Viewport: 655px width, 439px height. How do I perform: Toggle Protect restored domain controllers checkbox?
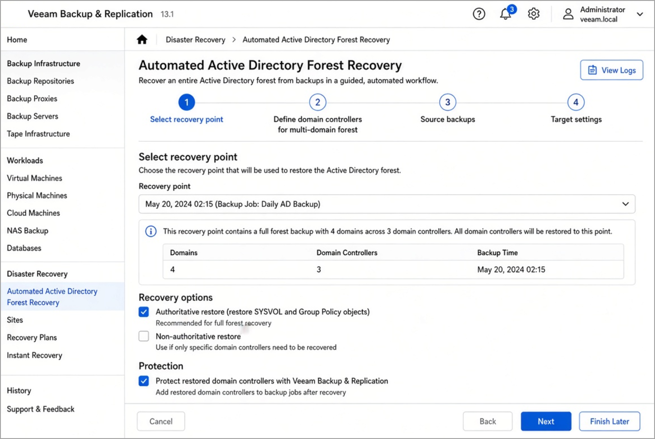coord(144,381)
